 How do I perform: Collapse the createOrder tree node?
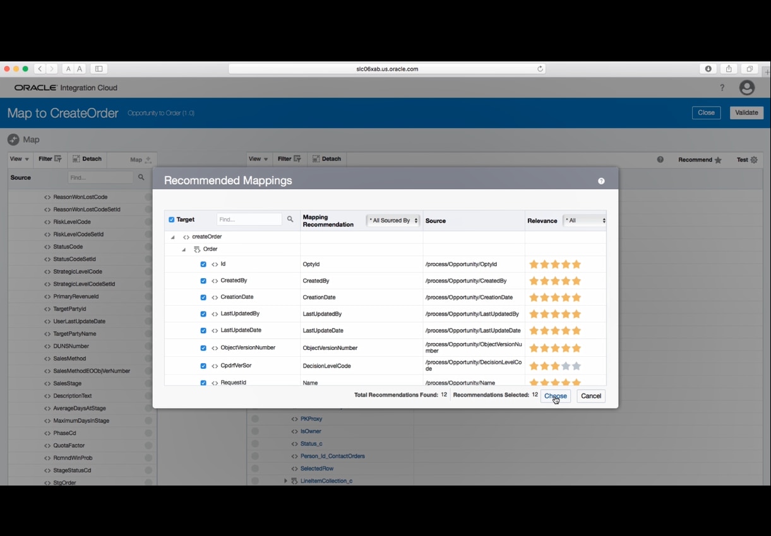coord(172,237)
